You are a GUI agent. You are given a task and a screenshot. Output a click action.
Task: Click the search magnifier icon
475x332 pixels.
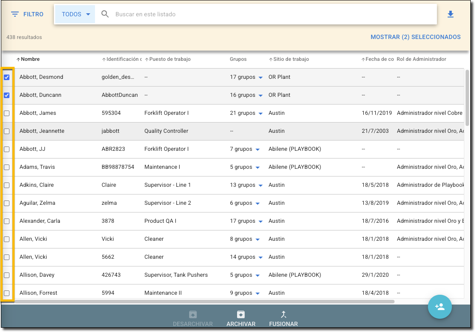coord(105,14)
